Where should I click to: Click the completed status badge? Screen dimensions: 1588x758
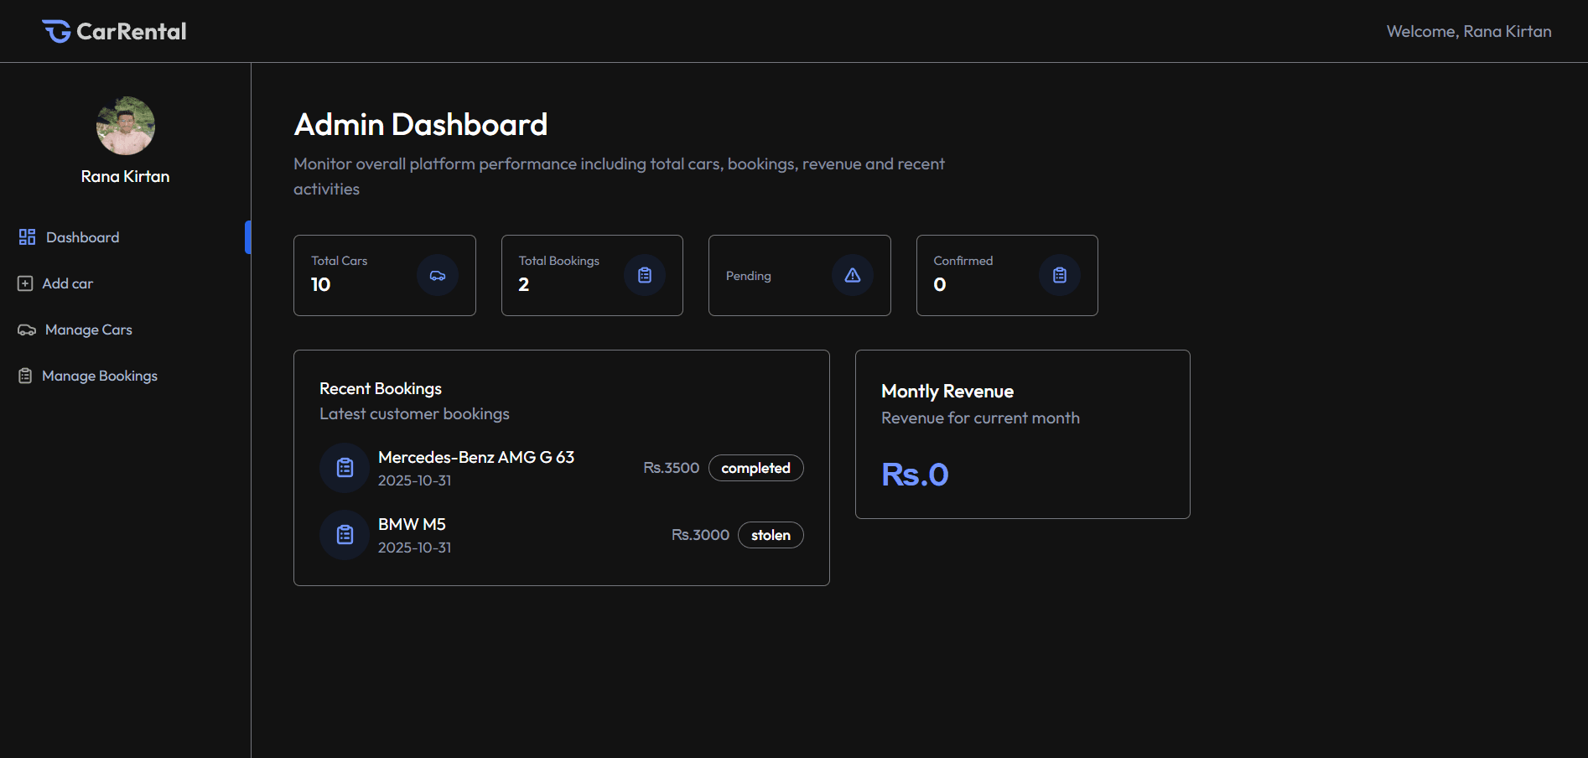click(755, 468)
